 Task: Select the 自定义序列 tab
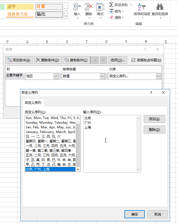click(x=33, y=103)
